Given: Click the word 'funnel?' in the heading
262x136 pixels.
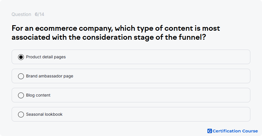Looking at the screenshot, I should [x=192, y=37].
